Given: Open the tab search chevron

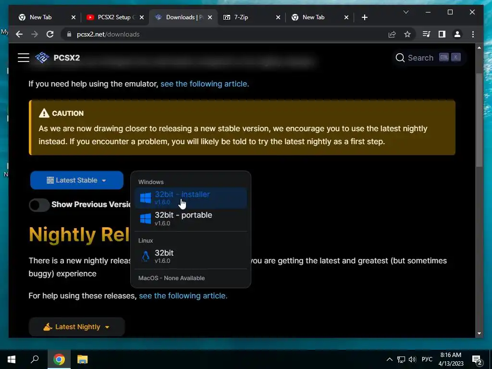Looking at the screenshot, I should coord(406,12).
